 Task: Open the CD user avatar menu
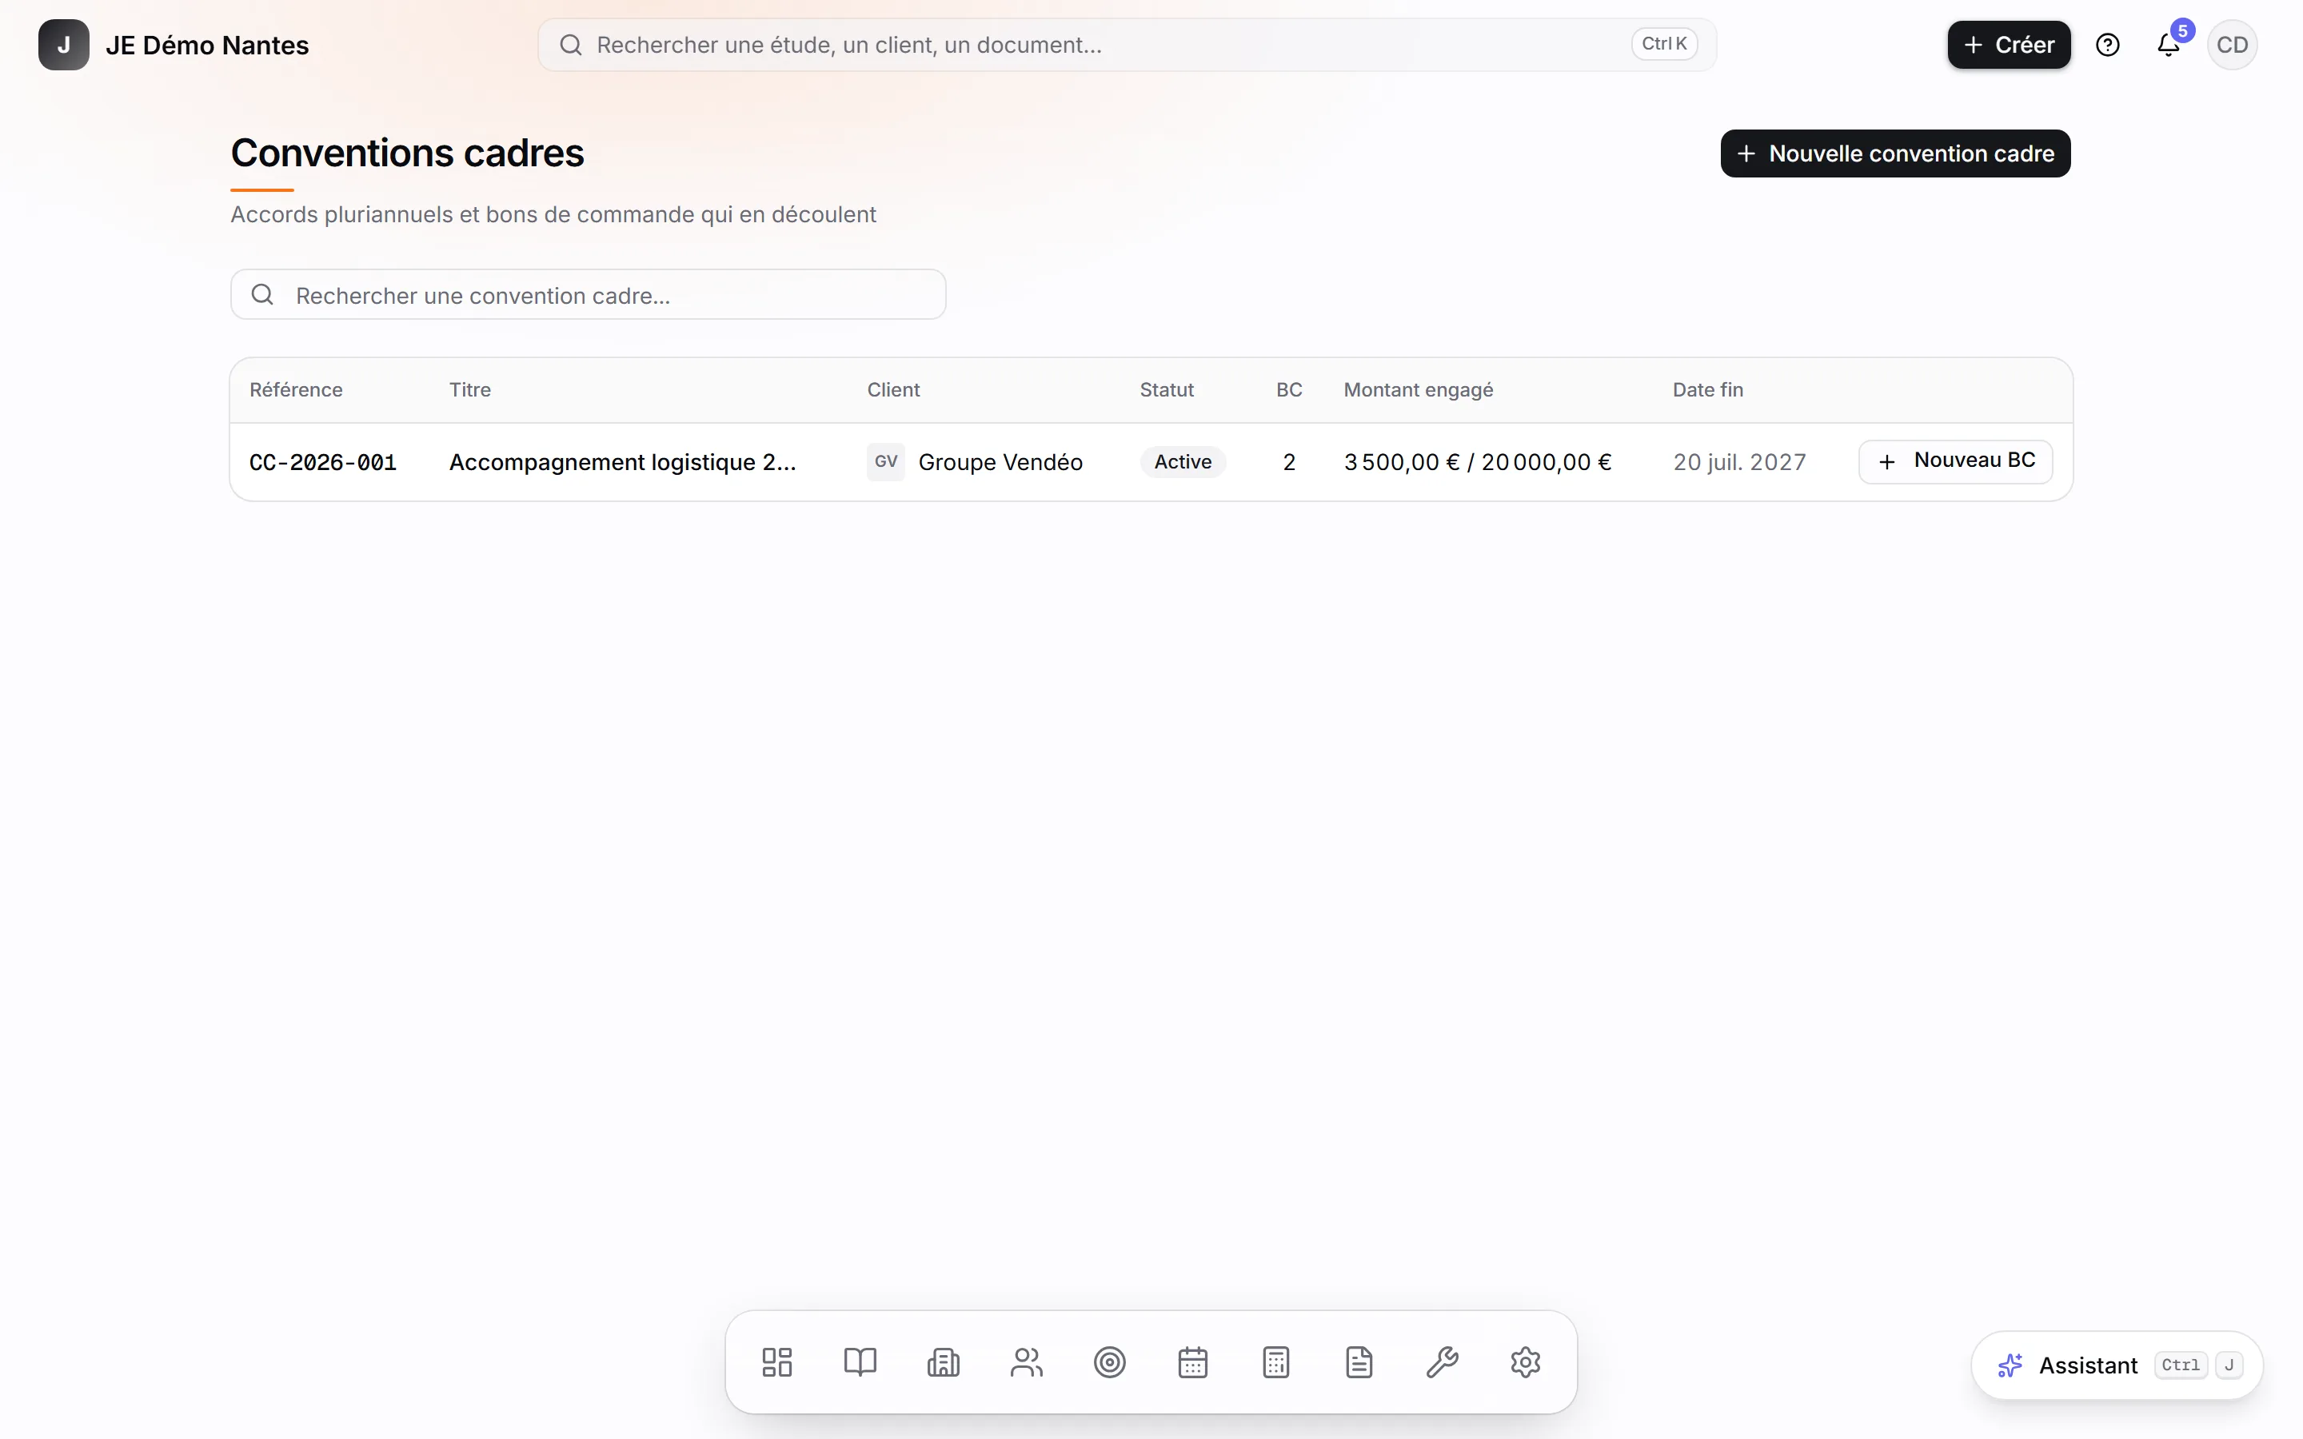click(2232, 45)
